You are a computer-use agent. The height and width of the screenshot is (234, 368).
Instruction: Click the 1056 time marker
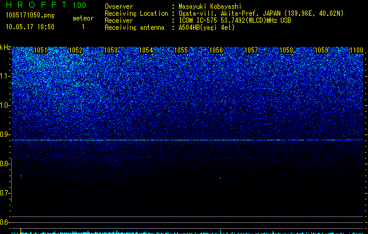(216, 50)
